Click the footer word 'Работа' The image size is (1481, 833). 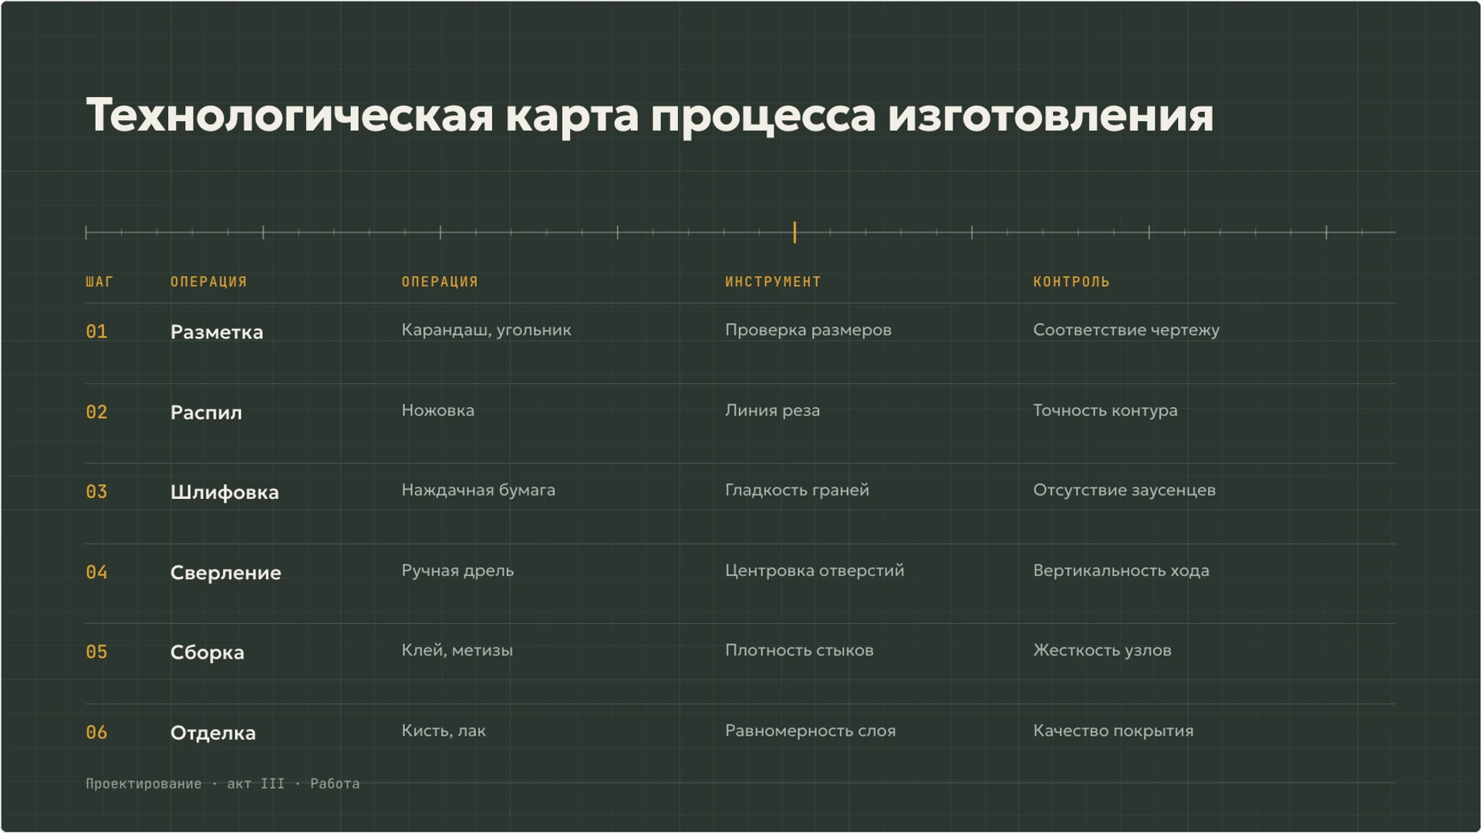point(335,784)
